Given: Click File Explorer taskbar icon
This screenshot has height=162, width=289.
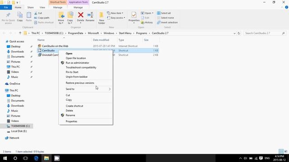Looking at the screenshot, I should [x=47, y=158].
